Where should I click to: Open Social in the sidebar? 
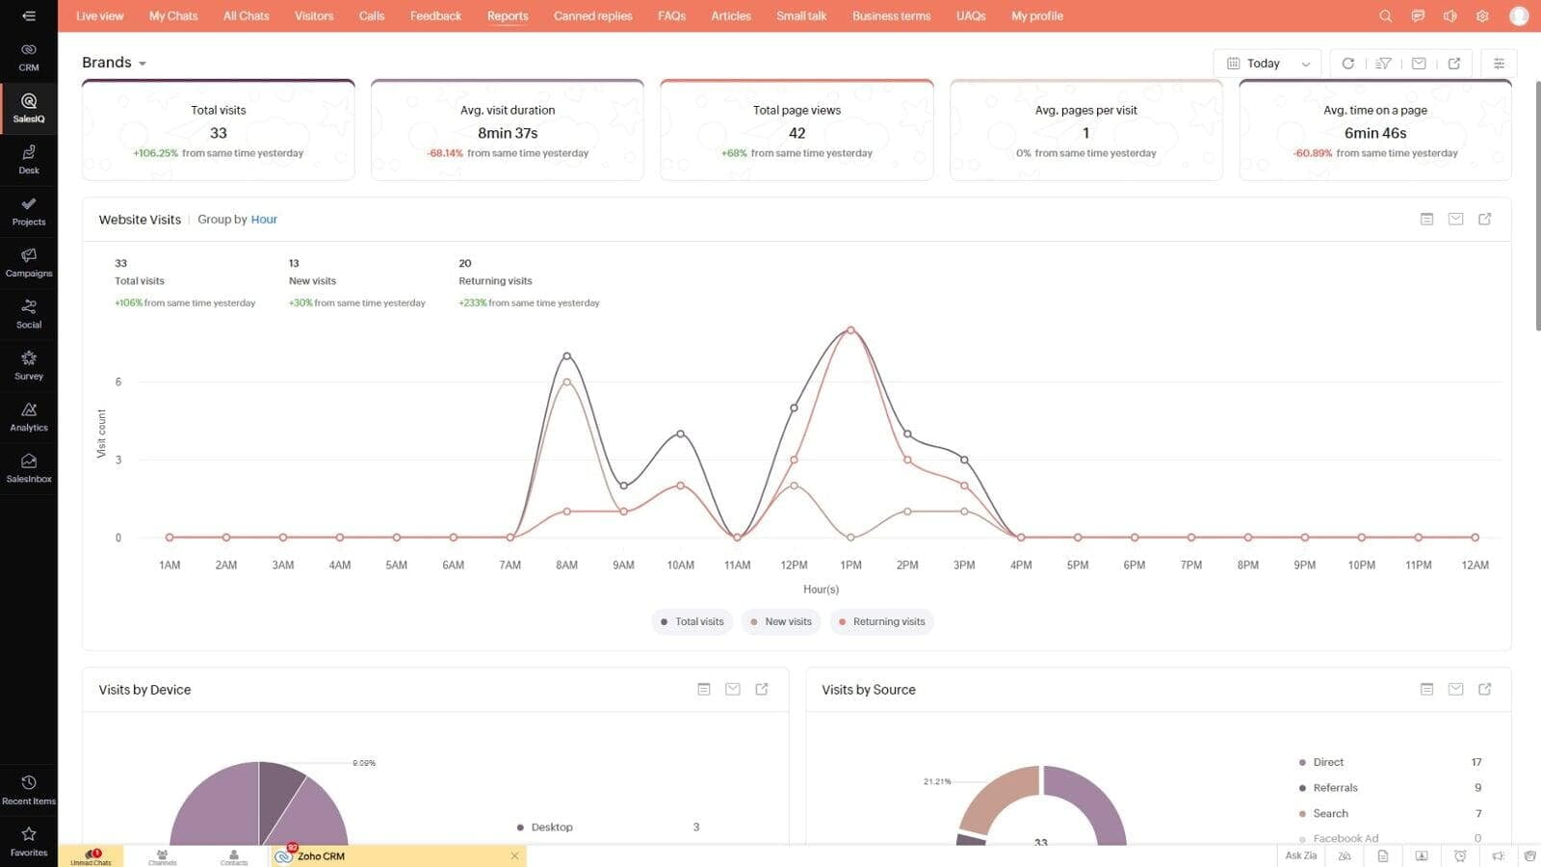point(29,314)
